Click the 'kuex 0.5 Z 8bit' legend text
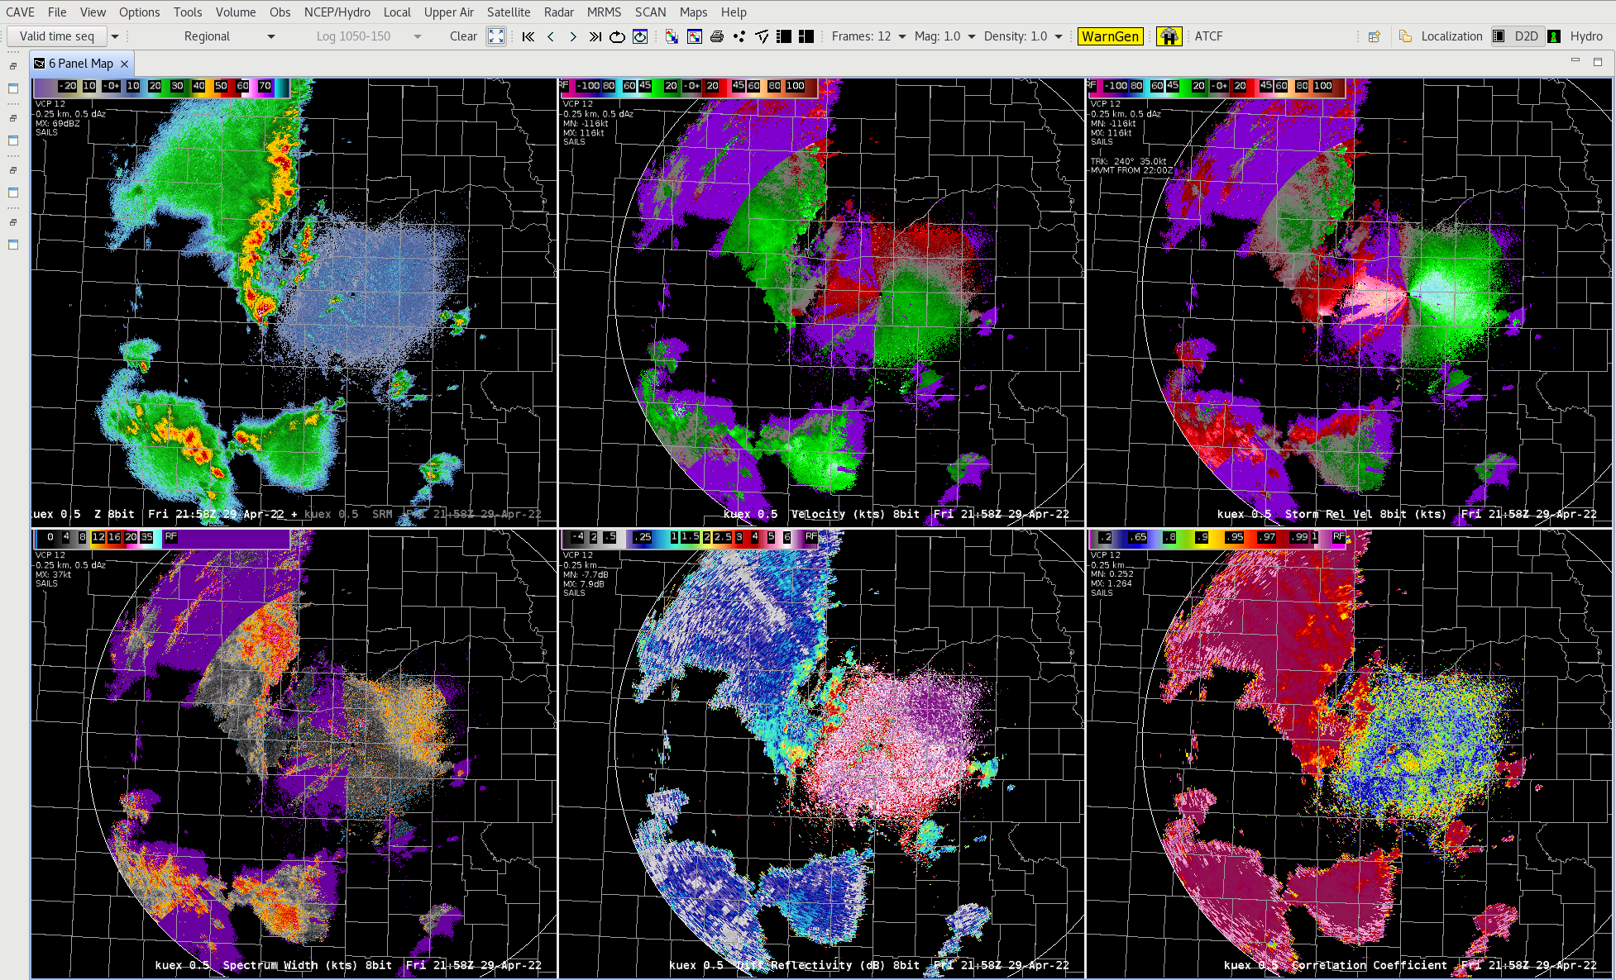 tap(83, 514)
